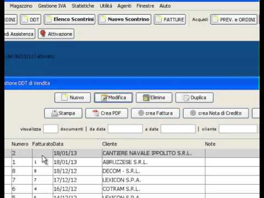Click crea Nota di Credito button
This screenshot has height=198, width=264.
point(216,113)
